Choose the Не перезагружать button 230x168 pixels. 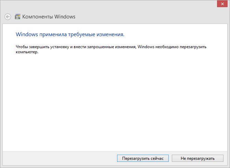[198, 158]
